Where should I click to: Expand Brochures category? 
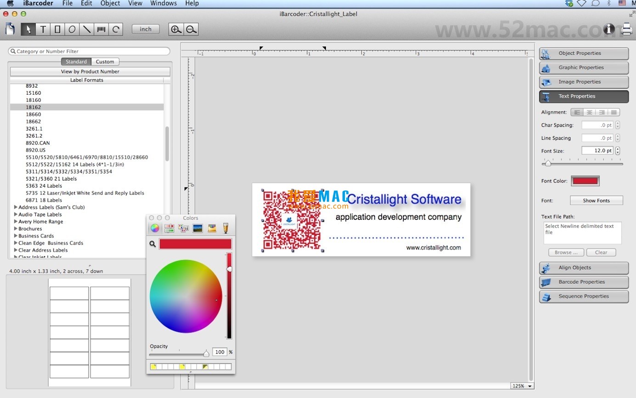(x=16, y=228)
